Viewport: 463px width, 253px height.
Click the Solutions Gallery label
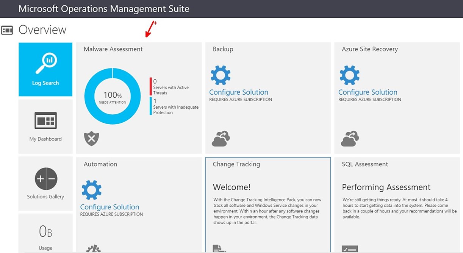(x=45, y=197)
